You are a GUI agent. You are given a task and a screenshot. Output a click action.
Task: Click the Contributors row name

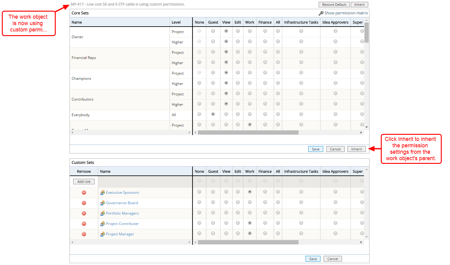click(83, 99)
